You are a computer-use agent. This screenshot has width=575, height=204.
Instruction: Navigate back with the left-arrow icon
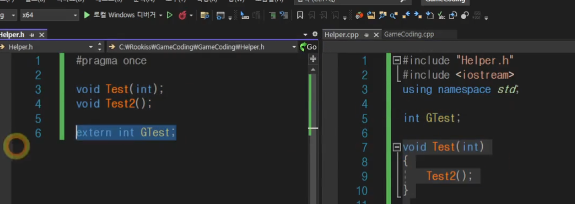[406, 16]
